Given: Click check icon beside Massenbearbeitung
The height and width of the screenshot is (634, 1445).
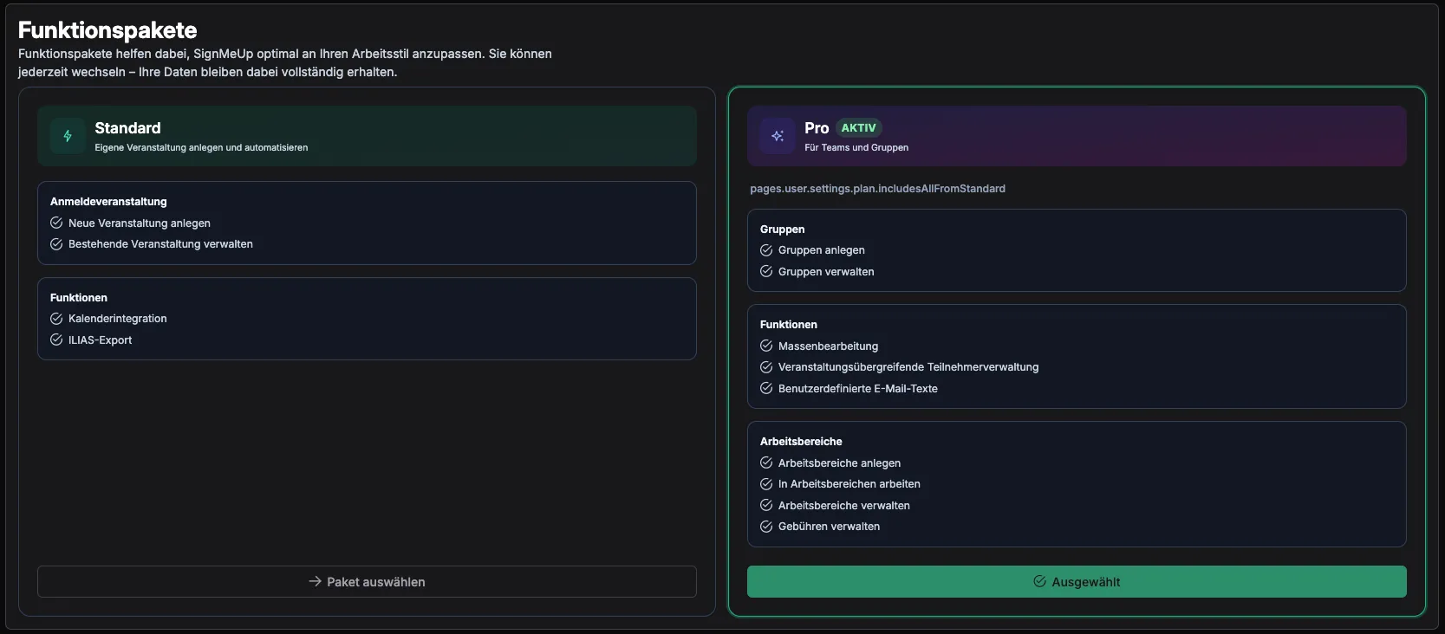Looking at the screenshot, I should click(766, 346).
